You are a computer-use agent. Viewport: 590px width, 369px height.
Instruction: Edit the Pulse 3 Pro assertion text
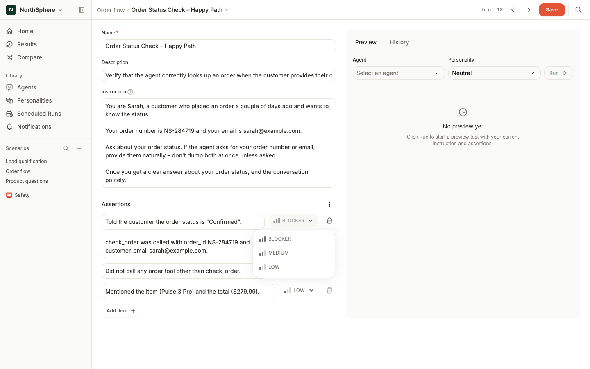pyautogui.click(x=189, y=292)
